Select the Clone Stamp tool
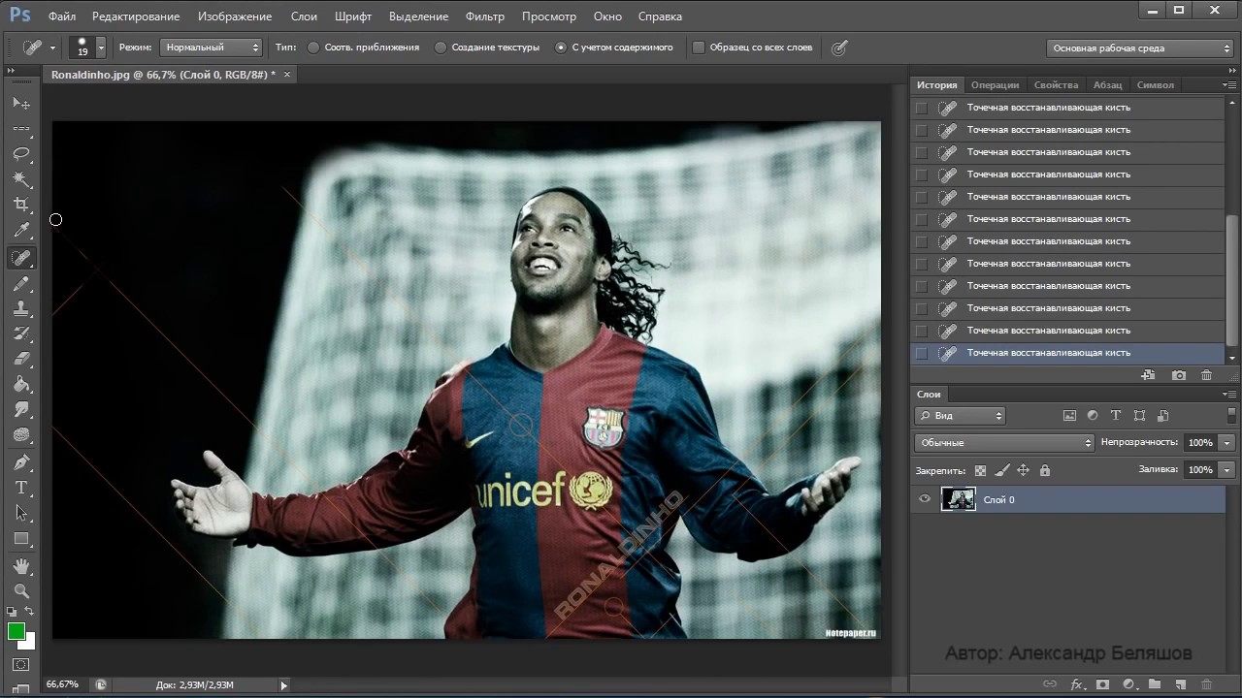Viewport: 1242px width, 698px height. tap(21, 309)
